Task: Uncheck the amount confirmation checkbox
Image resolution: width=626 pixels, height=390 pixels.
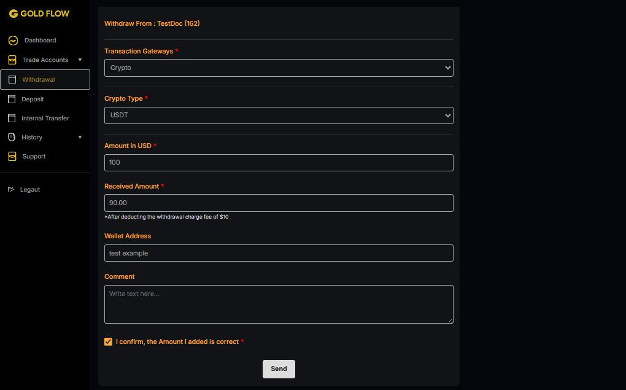Action: click(x=109, y=342)
